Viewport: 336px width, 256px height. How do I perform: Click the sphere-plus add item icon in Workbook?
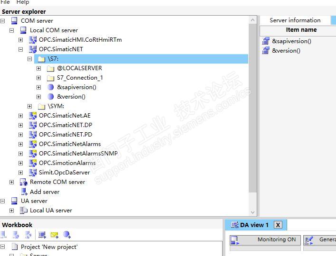pos(67,235)
